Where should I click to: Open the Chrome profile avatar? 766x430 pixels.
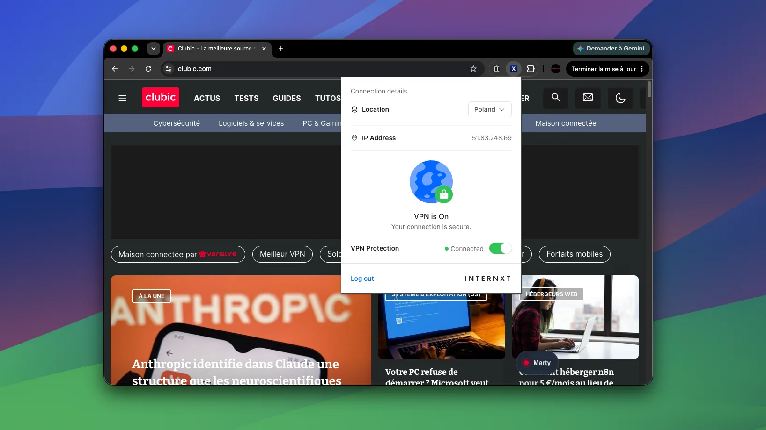(x=556, y=69)
